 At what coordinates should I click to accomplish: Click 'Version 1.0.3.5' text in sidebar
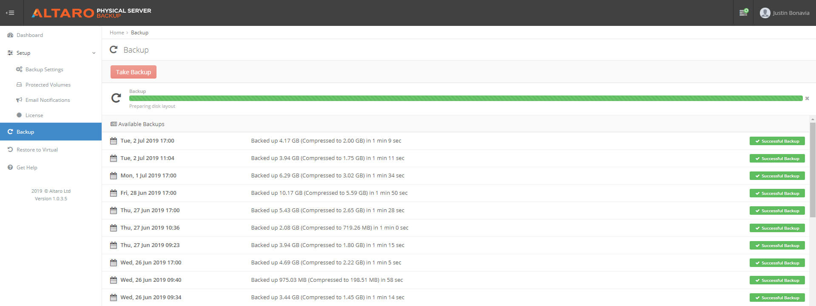(x=51, y=199)
